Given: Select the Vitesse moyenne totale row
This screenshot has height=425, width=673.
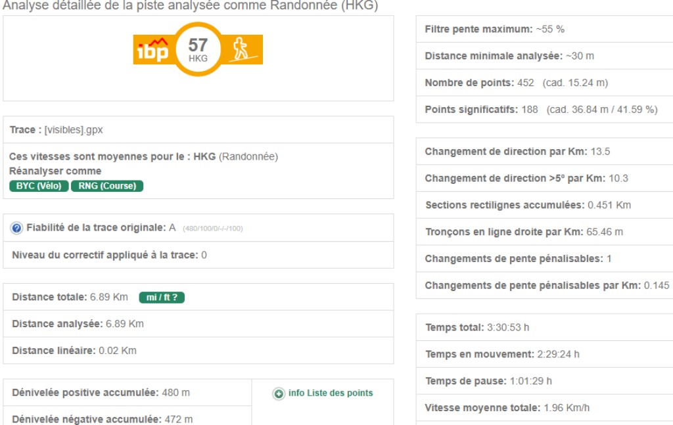Looking at the screenshot, I should [x=507, y=407].
